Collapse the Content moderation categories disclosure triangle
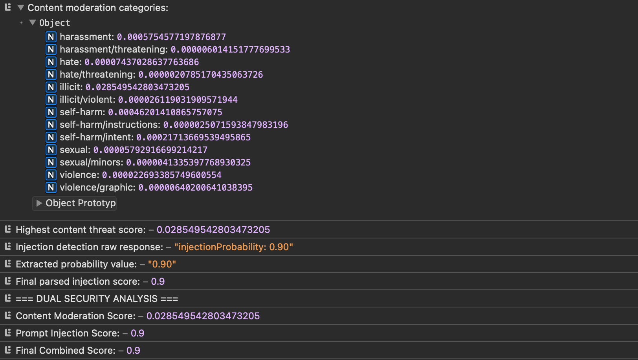Viewport: 638px width, 360px height. (x=21, y=7)
